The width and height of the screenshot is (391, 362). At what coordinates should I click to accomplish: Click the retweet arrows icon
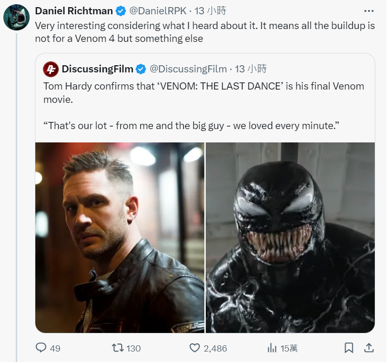(x=117, y=348)
